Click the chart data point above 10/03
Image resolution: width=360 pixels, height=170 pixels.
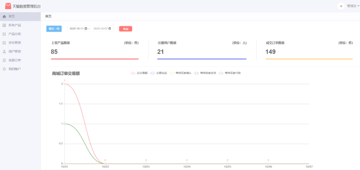coord(146,164)
